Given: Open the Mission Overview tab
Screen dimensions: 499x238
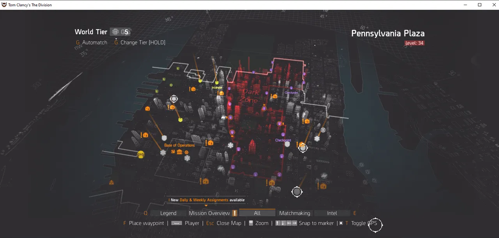Looking at the screenshot, I should click(x=209, y=213).
